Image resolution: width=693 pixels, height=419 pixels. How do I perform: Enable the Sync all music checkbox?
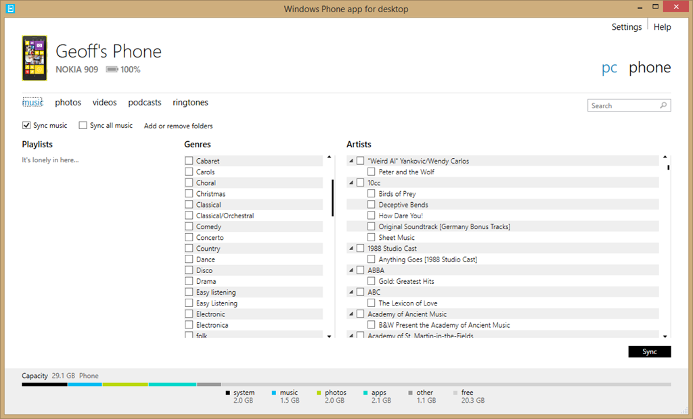pyautogui.click(x=83, y=126)
